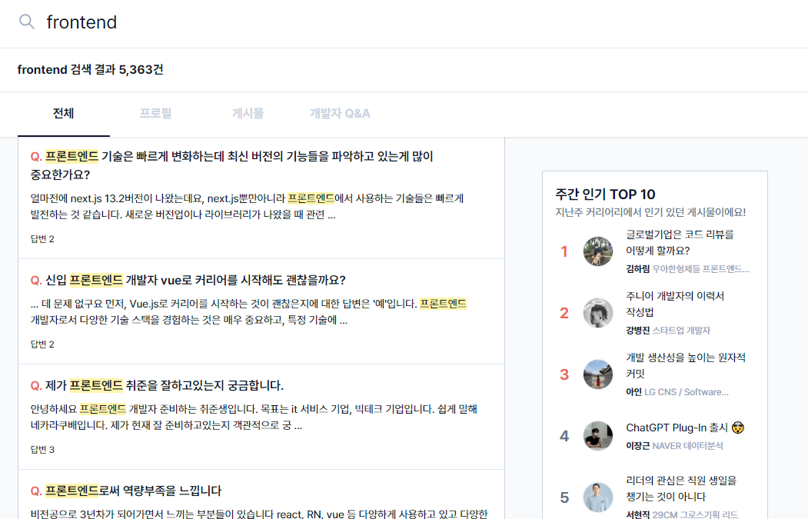Open question 제가 프론트엔드 취준을 잘하고있는지

pos(157,385)
